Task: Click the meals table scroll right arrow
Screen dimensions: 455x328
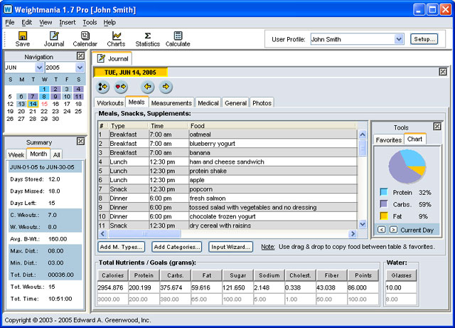Action: pyautogui.click(x=353, y=233)
